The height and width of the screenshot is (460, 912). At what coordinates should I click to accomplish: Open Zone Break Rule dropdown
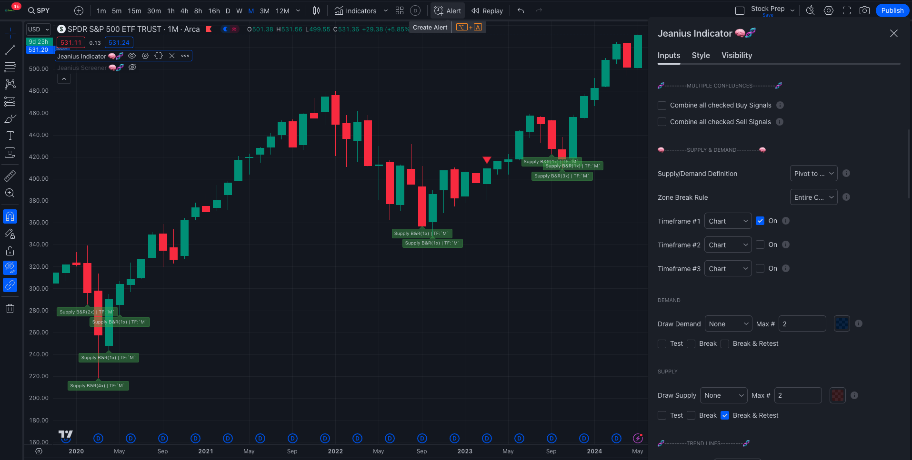(813, 197)
